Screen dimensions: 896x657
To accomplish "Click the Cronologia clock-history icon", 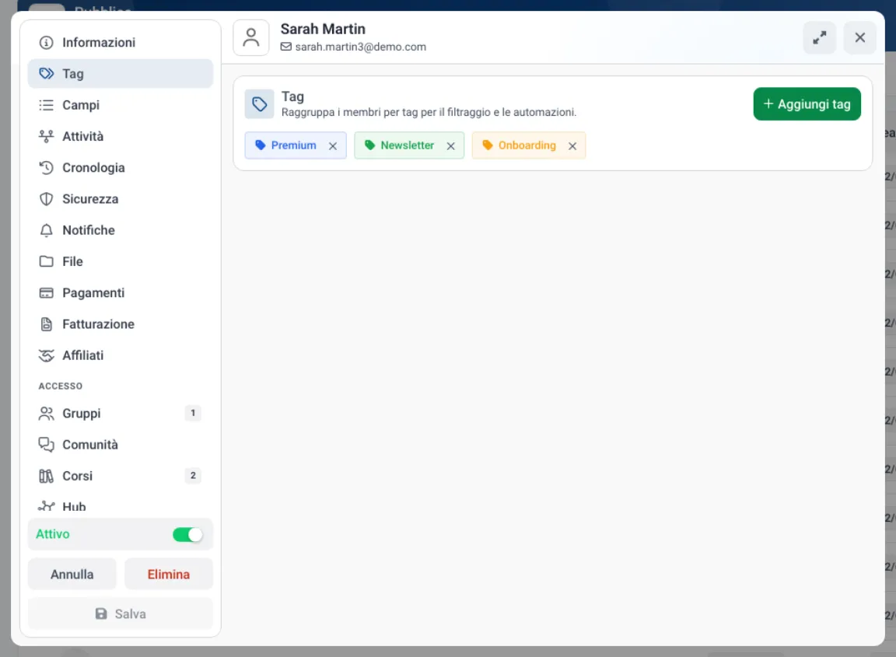I will coord(47,168).
